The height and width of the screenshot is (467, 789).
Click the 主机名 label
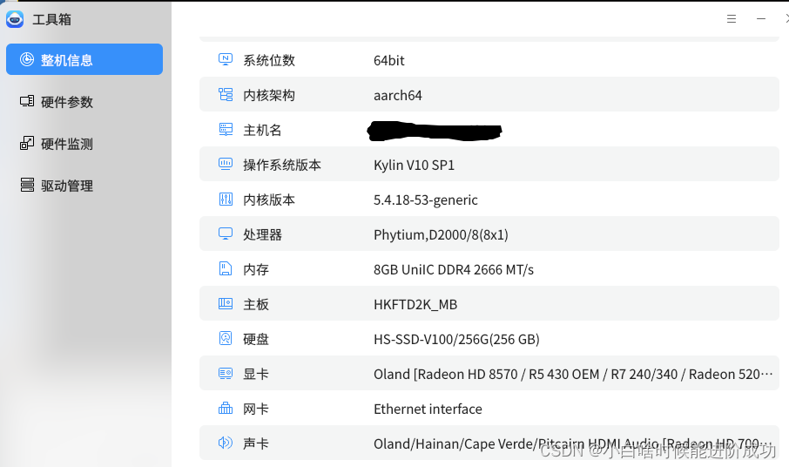(262, 131)
